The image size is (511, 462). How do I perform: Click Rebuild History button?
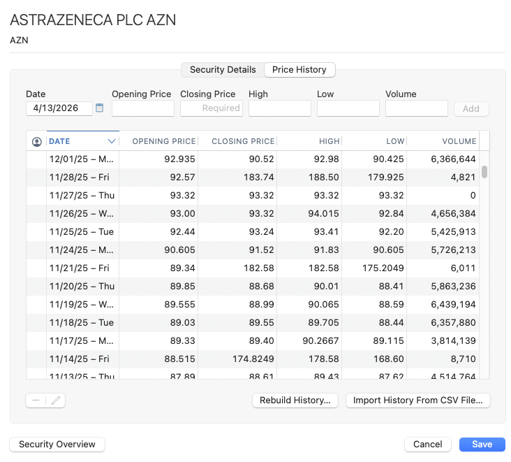click(295, 400)
